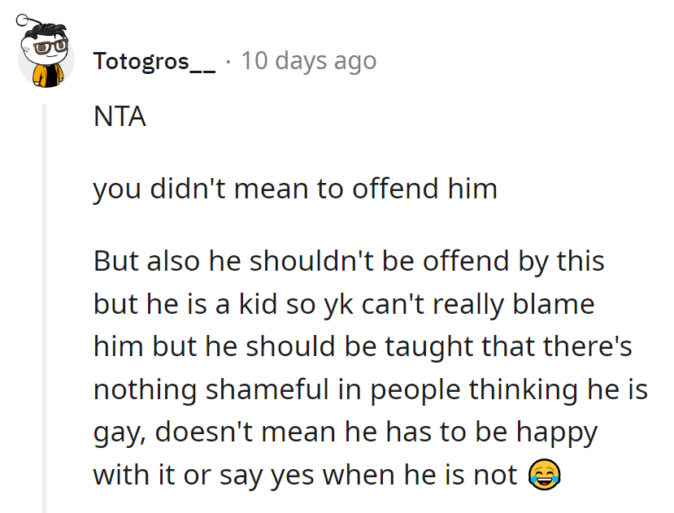Click the dot separator before the timestamp
This screenshot has height=513, width=674.
pos(228,61)
